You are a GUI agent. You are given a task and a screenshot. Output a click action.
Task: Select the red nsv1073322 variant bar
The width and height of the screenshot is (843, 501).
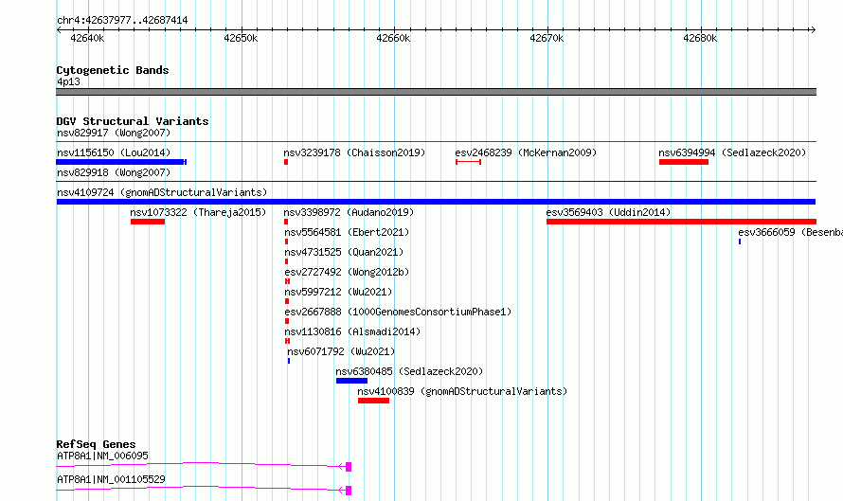click(148, 222)
